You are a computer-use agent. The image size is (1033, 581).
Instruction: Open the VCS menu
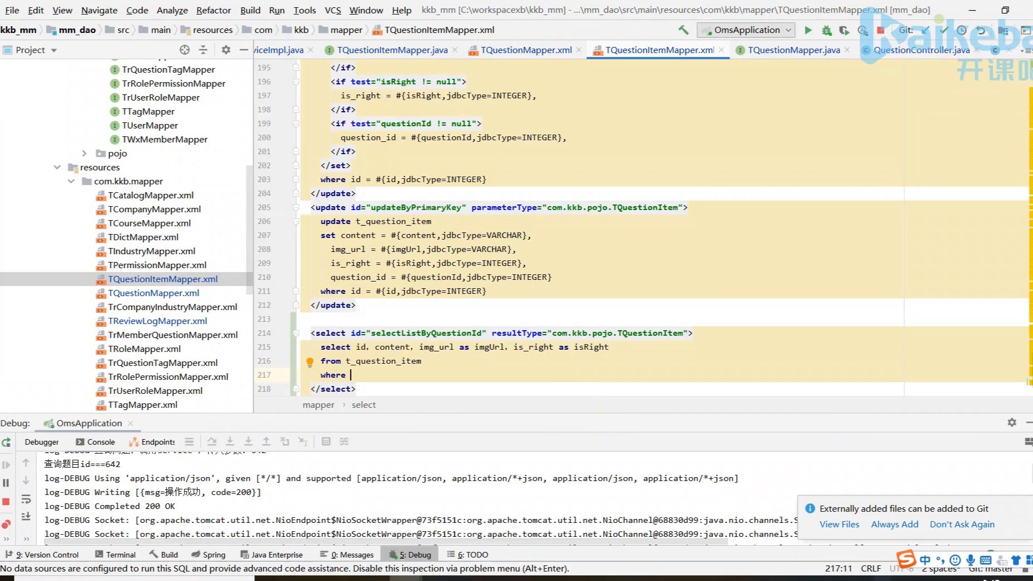(333, 10)
